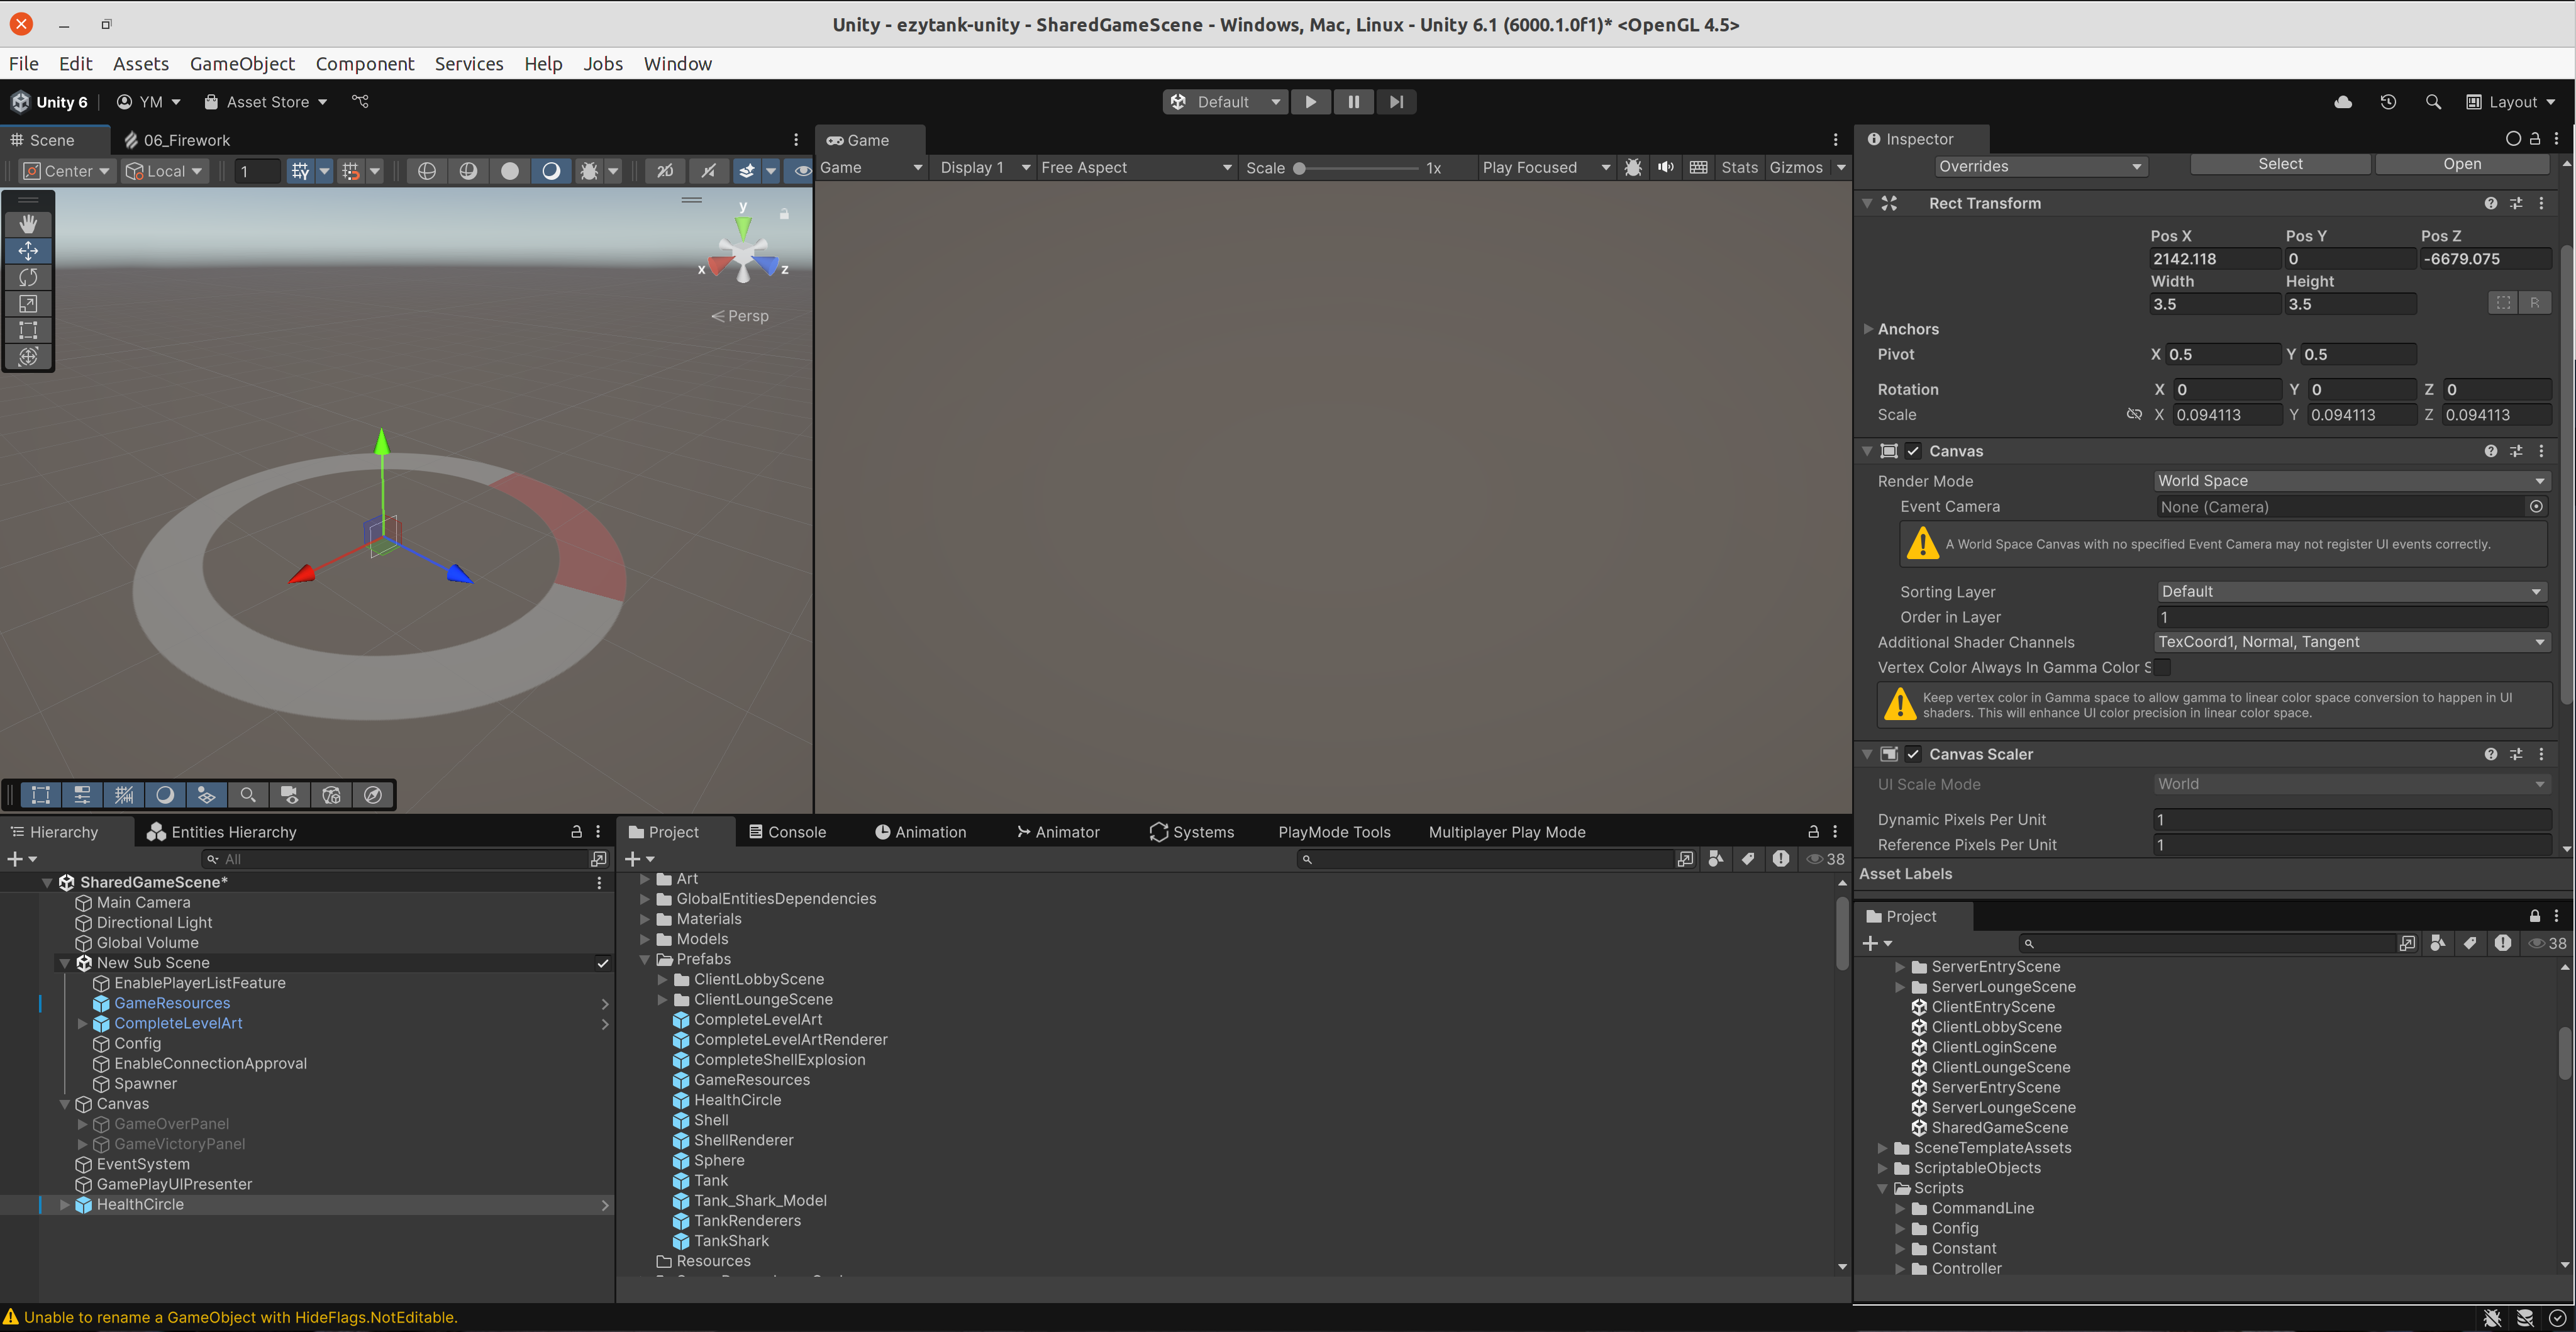The width and height of the screenshot is (2576, 1332).
Task: Open the editor search with the magnifier icon
Action: tap(2434, 101)
